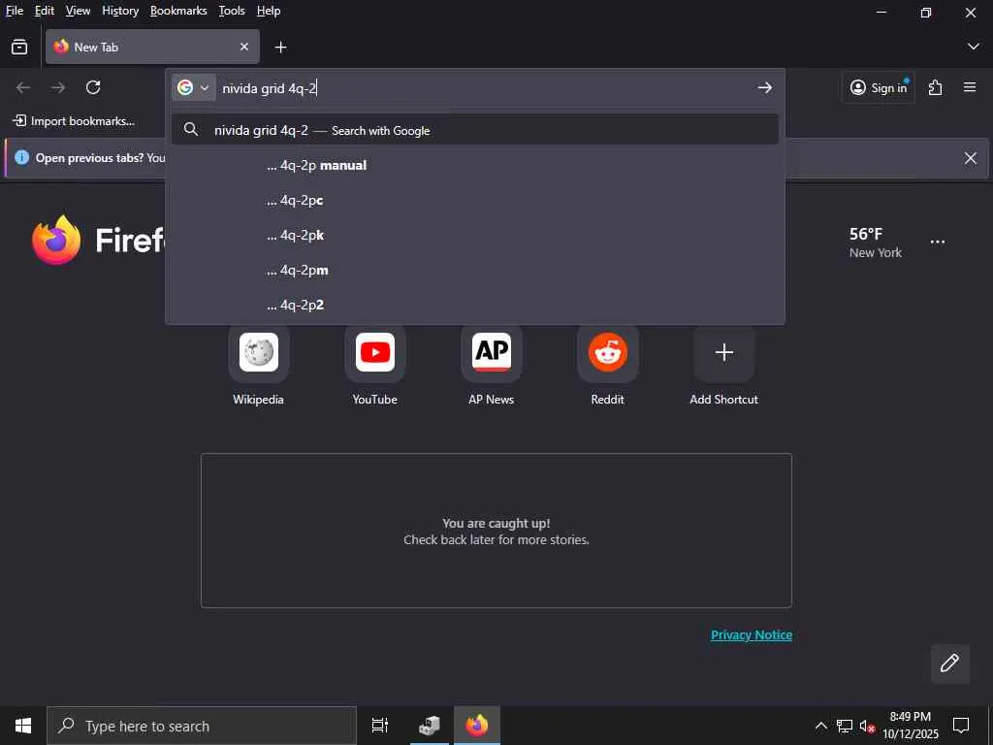Open the Bookmarks menu
Viewport: 993px width, 745px height.
[x=178, y=11]
